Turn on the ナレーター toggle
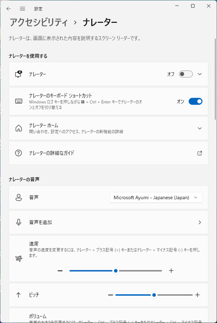Image resolution: width=217 pixels, height=323 pixels. 186,74
